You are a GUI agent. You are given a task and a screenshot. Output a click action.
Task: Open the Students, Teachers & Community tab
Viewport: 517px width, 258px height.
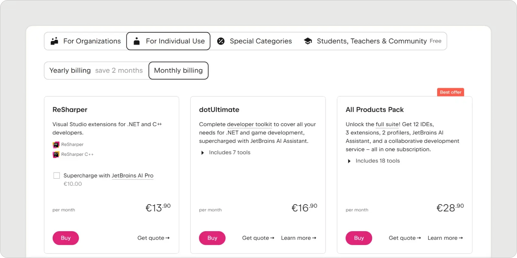372,41
